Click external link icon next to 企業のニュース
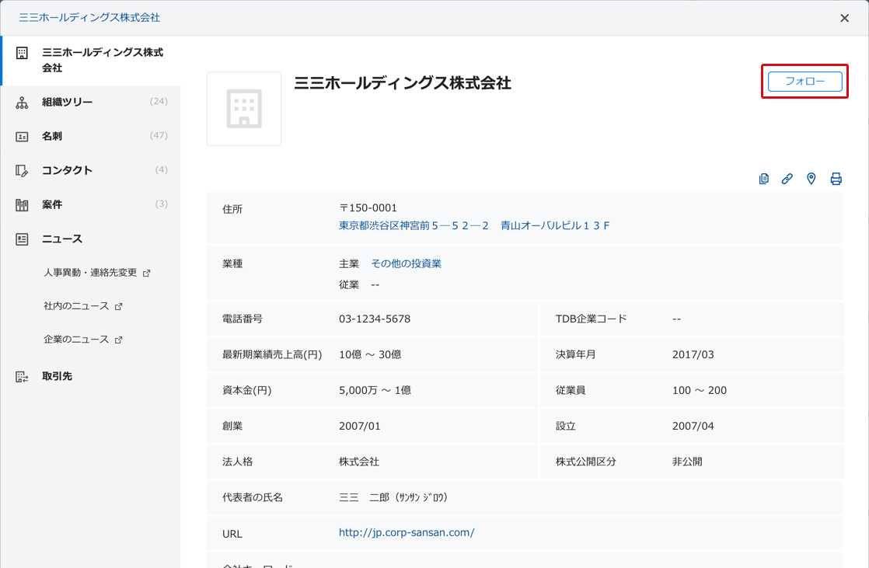 point(118,340)
